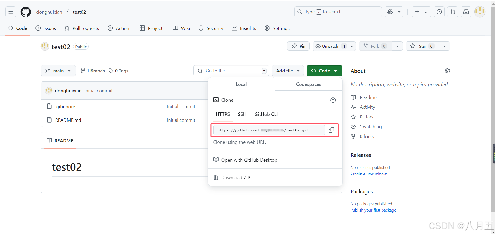Expand the Fork options dropdown arrow
The width and height of the screenshot is (495, 234).
[x=397, y=46]
